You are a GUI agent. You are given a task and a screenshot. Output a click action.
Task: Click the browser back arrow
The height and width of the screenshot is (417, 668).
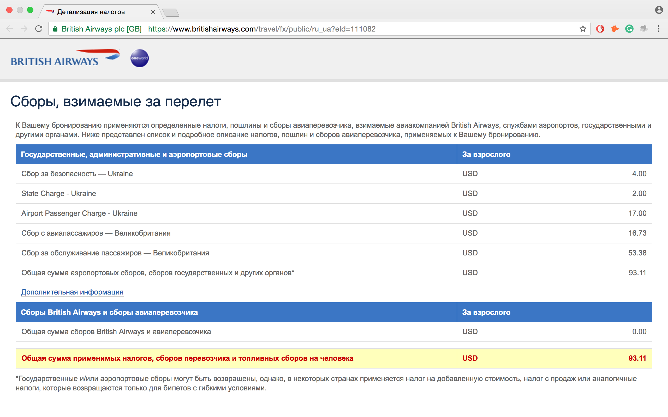(9, 29)
